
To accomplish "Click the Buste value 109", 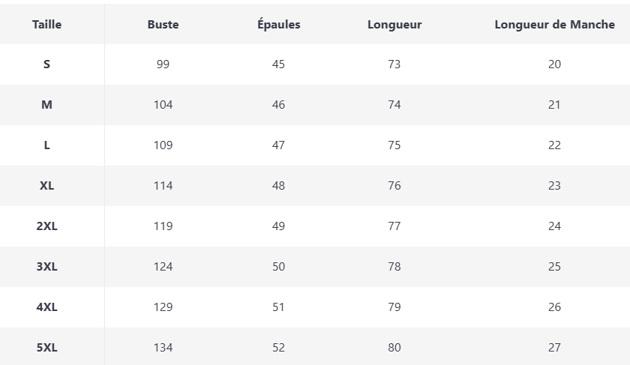I will pyautogui.click(x=163, y=145).
